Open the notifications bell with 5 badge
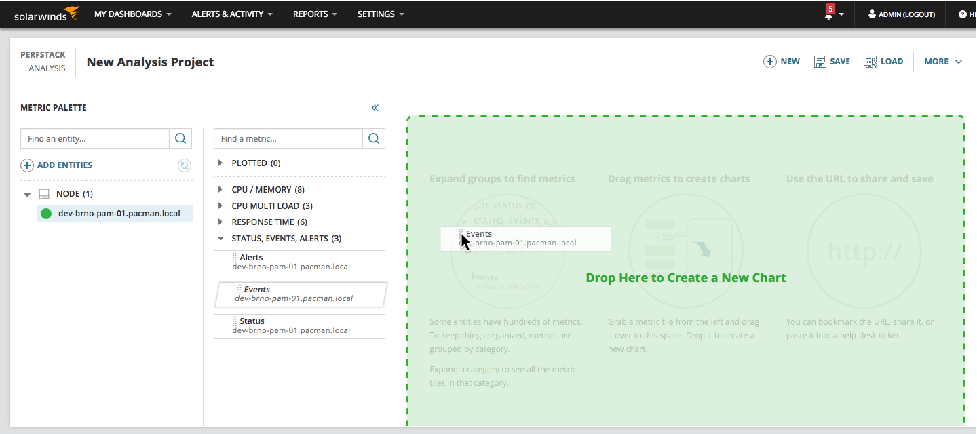The width and height of the screenshot is (977, 434). point(828,14)
